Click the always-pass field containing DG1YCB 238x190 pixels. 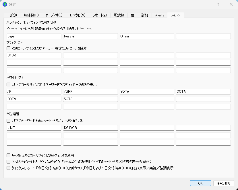pyautogui.click(x=90, y=128)
